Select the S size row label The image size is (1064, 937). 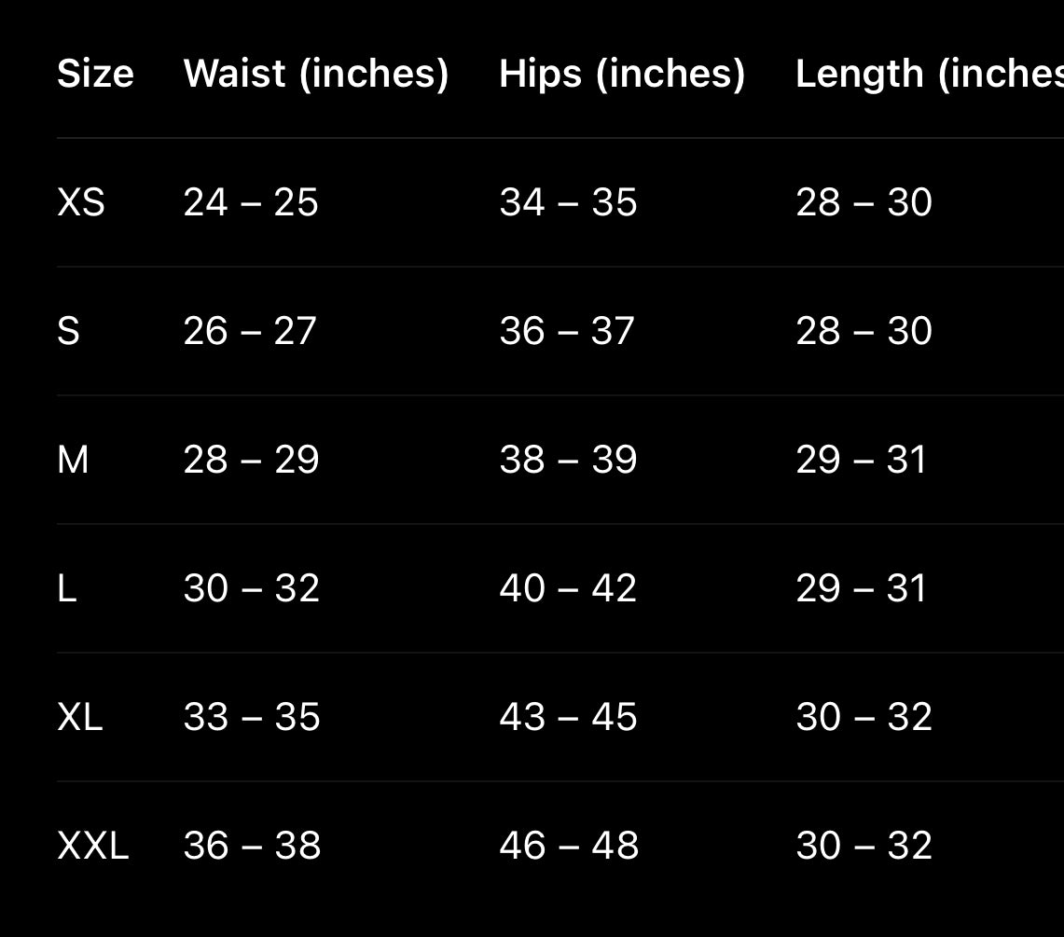click(68, 331)
